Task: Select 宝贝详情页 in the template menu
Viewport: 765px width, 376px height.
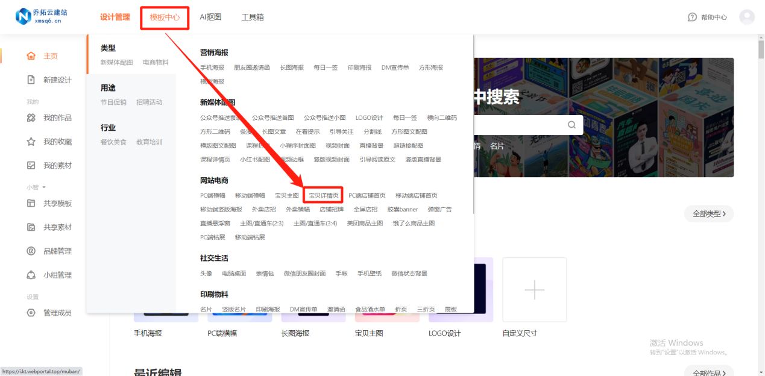Action: (x=324, y=195)
